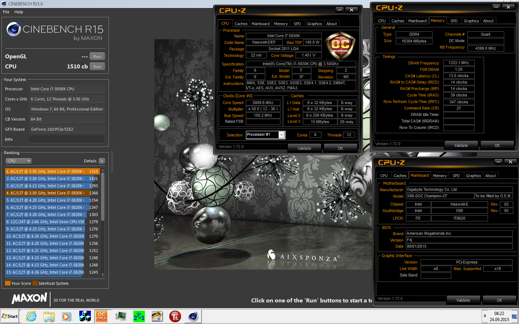
Task: Open green monitor graph taskbar icon
Action: coord(121,316)
